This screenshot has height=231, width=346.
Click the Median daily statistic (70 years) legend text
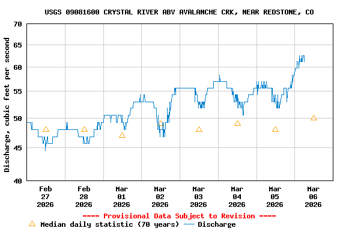coord(110,224)
